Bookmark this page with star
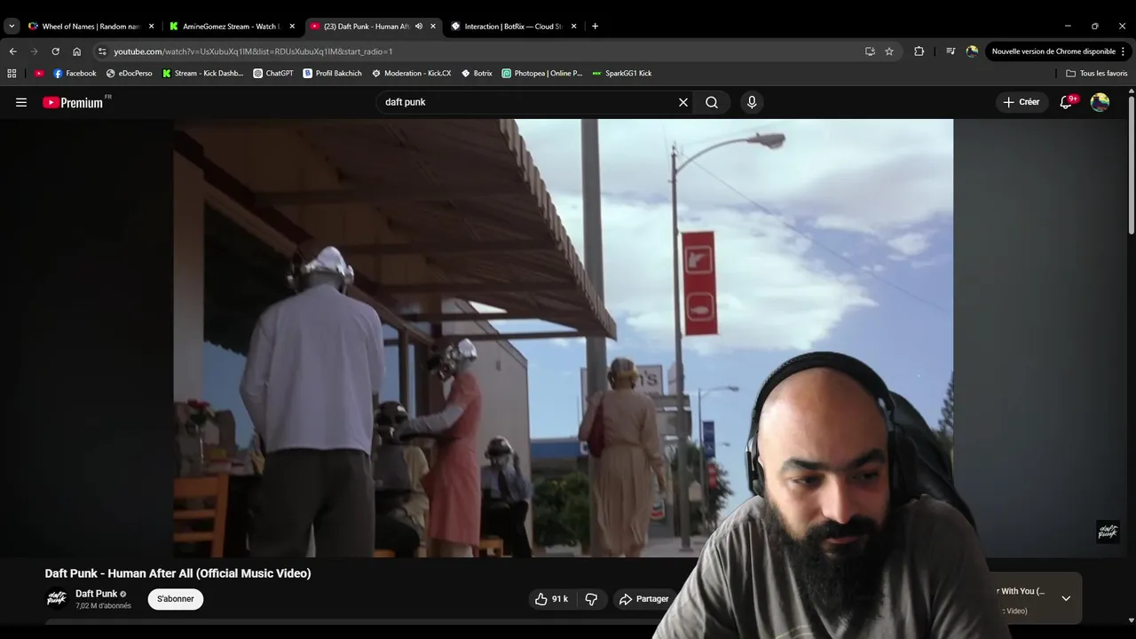 click(x=889, y=51)
